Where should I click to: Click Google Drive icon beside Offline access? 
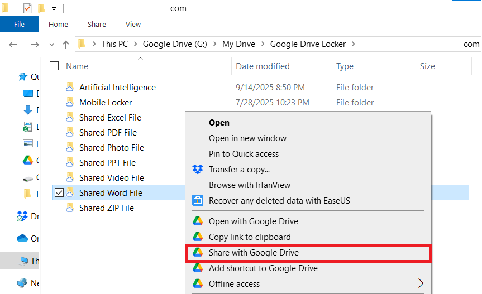(197, 283)
